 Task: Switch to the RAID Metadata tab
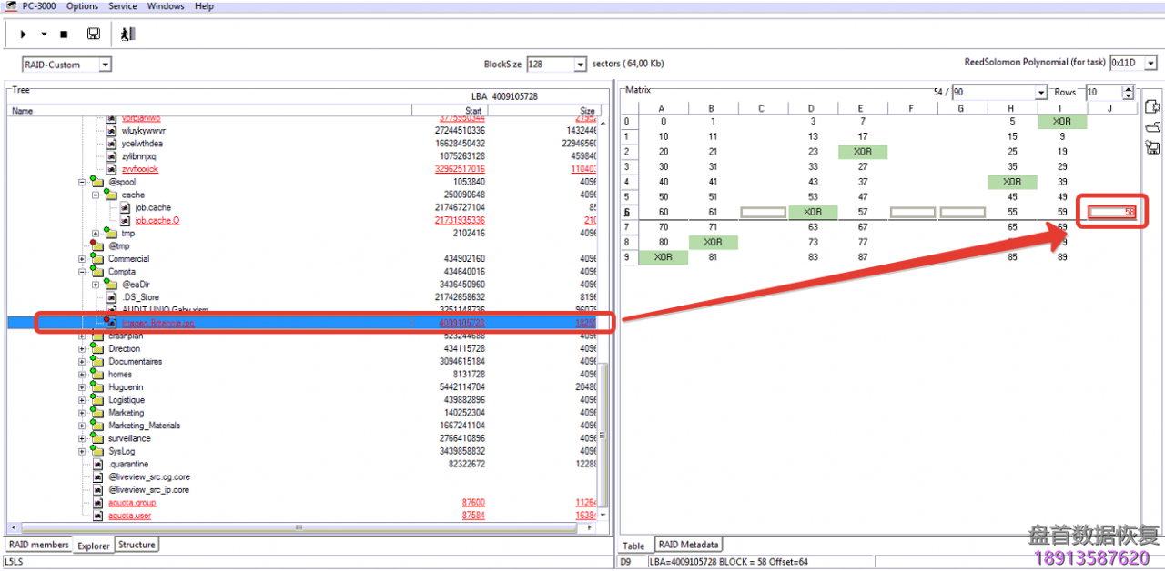pos(688,545)
